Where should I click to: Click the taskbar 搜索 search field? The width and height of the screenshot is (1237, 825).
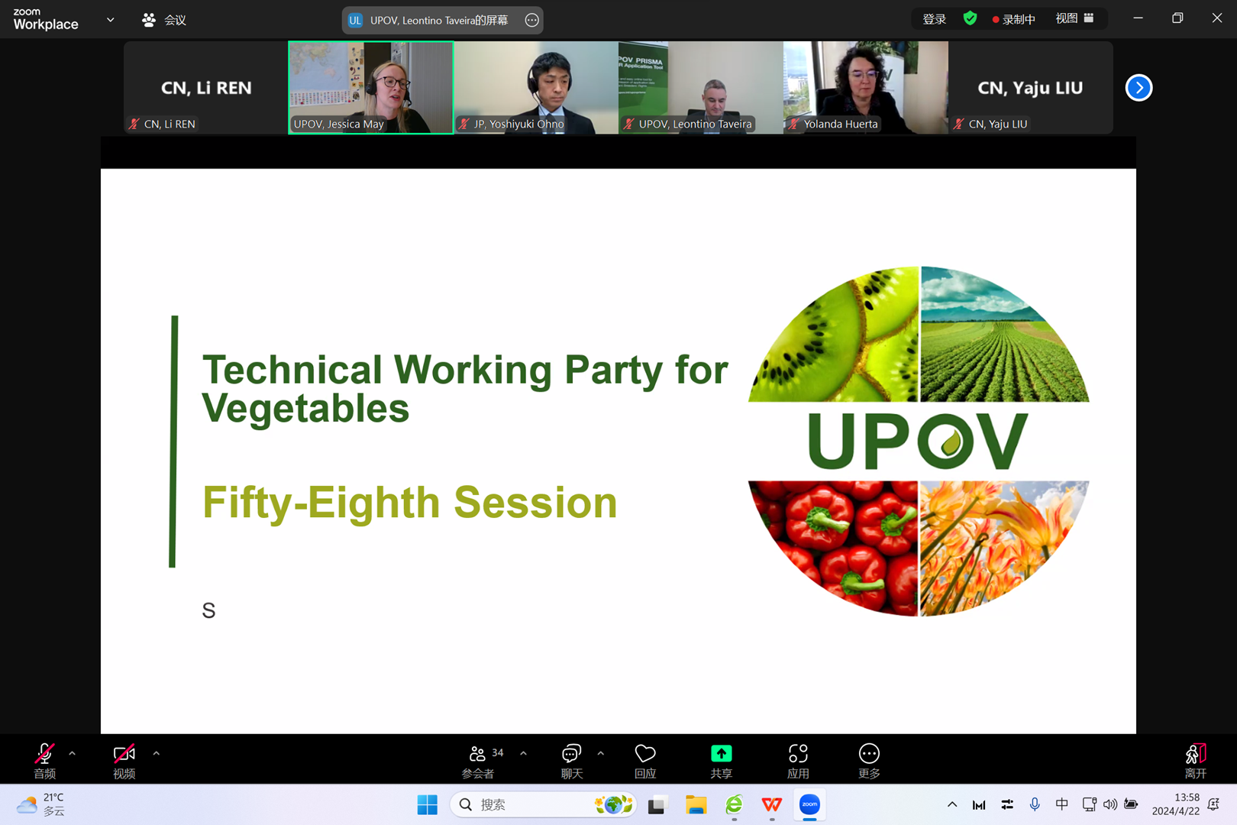[x=543, y=804]
